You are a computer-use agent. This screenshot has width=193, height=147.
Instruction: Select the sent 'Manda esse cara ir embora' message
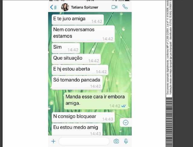click(96, 101)
